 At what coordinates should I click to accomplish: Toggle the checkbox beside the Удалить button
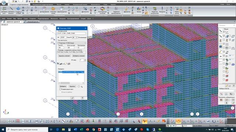click(79, 87)
